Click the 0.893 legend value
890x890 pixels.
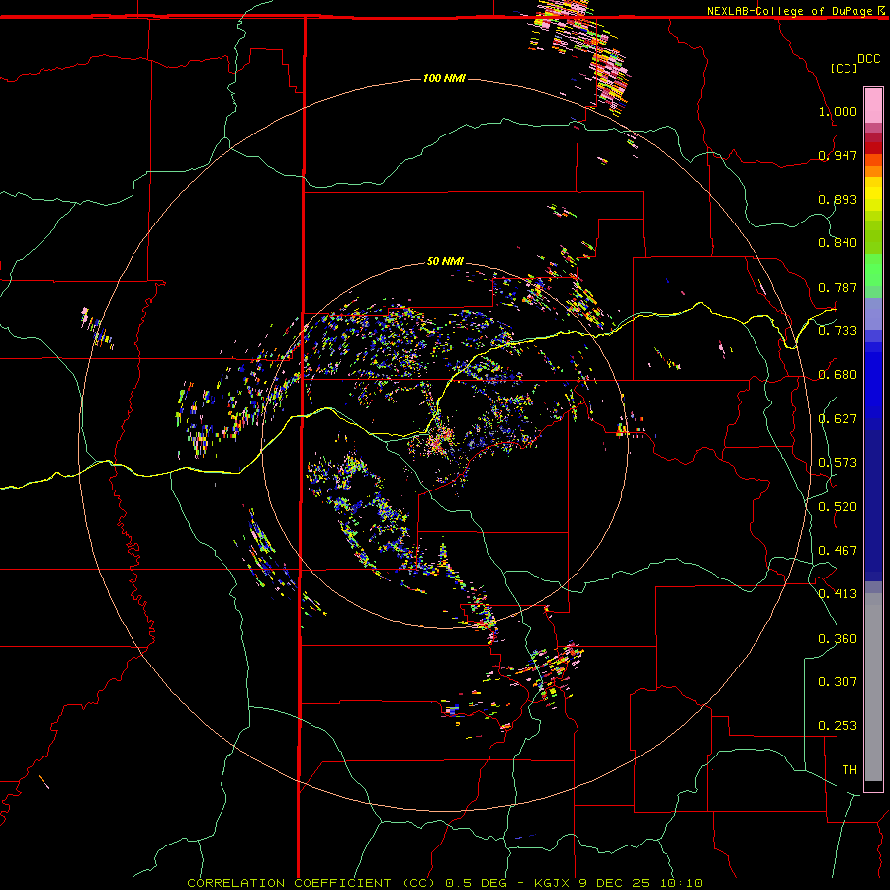[x=838, y=199]
